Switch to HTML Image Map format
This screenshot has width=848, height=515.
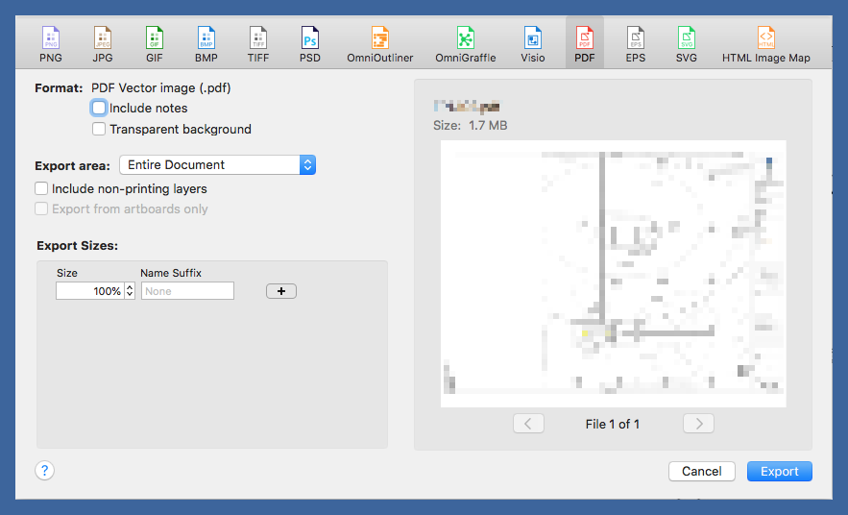[x=765, y=43]
